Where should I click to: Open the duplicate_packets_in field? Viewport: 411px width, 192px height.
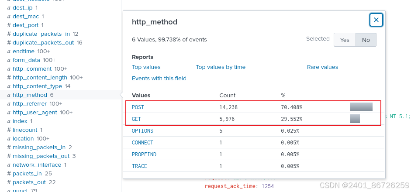(41, 34)
